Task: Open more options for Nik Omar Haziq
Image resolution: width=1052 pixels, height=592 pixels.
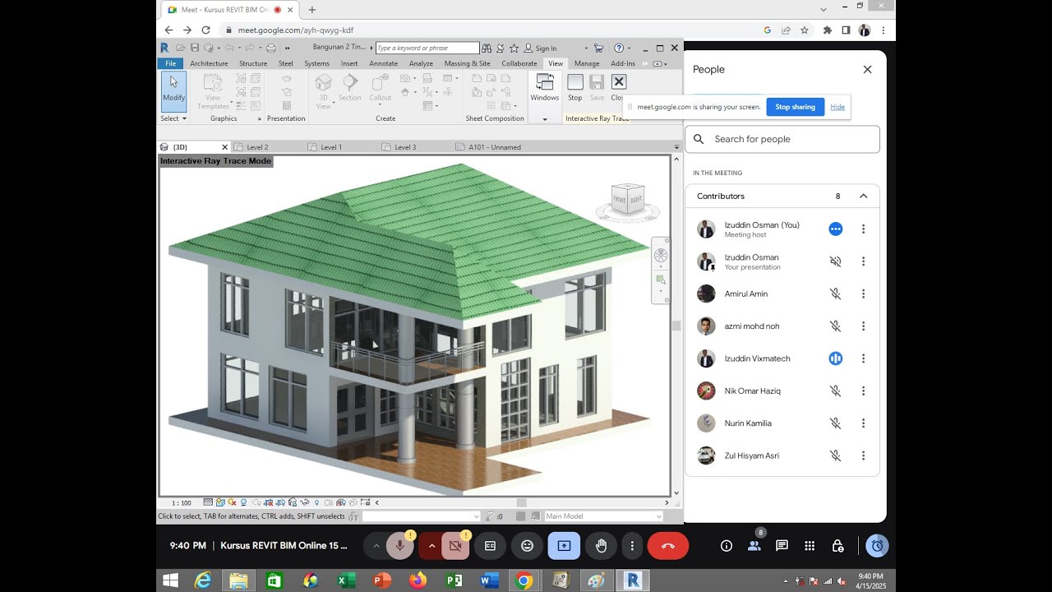Action: tap(863, 391)
